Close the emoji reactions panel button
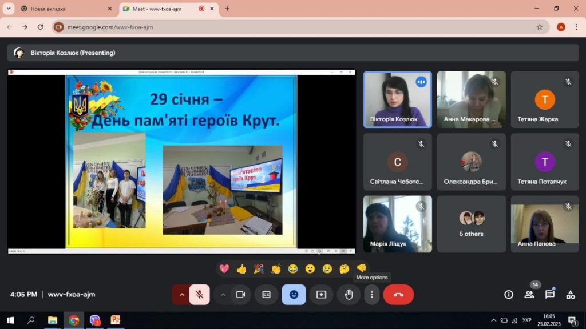The width and height of the screenshot is (586, 329). (294, 295)
